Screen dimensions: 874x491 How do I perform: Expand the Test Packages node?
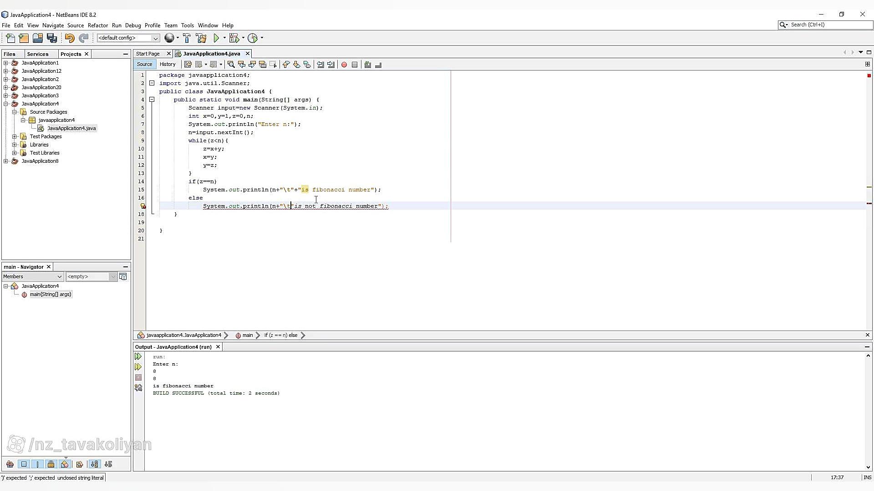15,136
